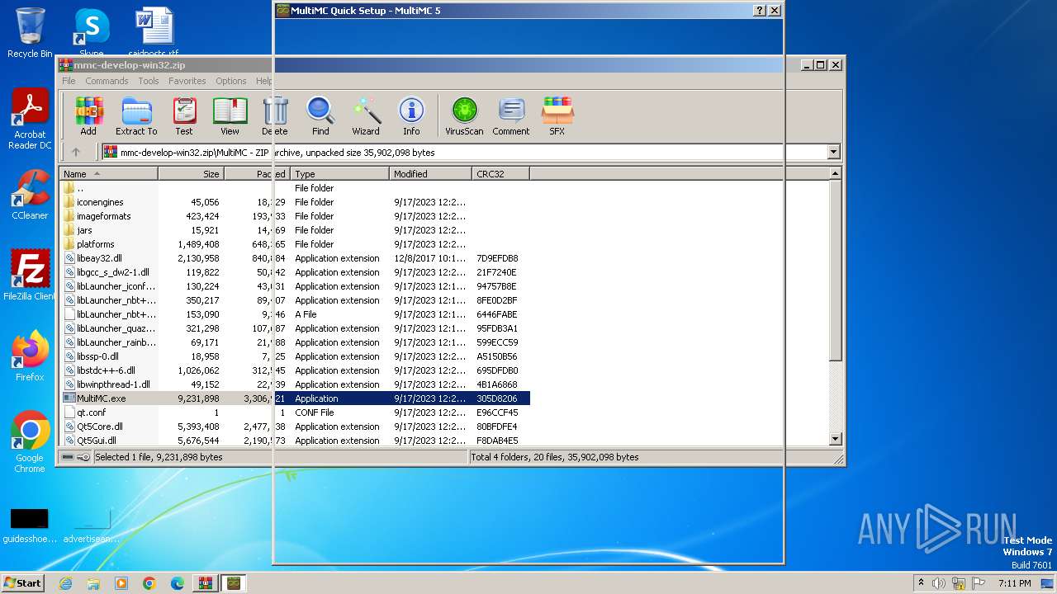
Task: Sort by the Name column
Action: coord(109,174)
